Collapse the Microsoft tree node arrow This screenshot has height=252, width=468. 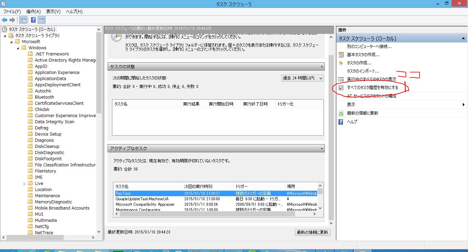coord(11,42)
